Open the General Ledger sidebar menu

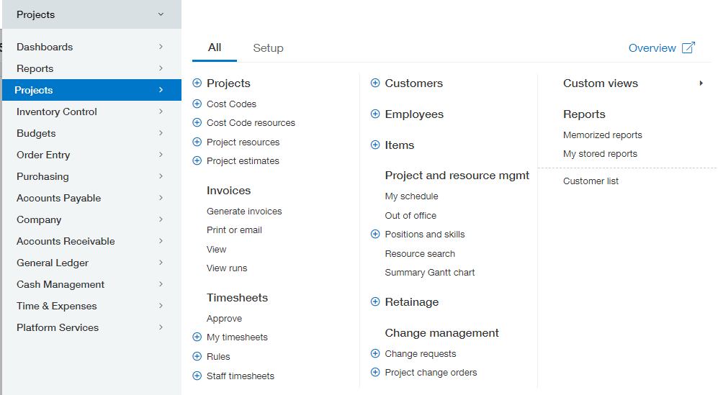click(90, 263)
